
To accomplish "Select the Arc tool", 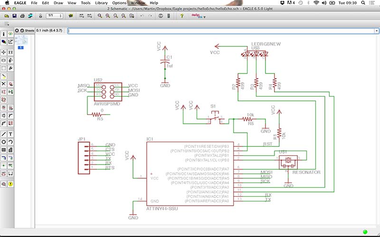I will click(10, 142).
